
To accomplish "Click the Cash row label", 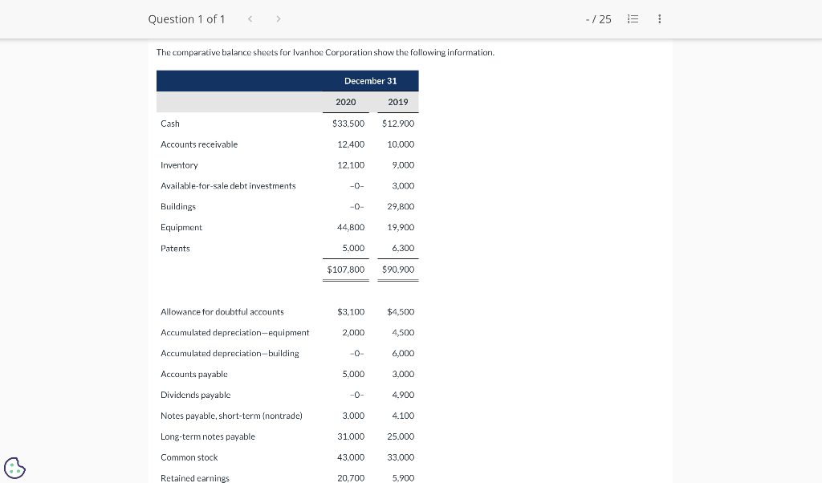I will [x=169, y=124].
